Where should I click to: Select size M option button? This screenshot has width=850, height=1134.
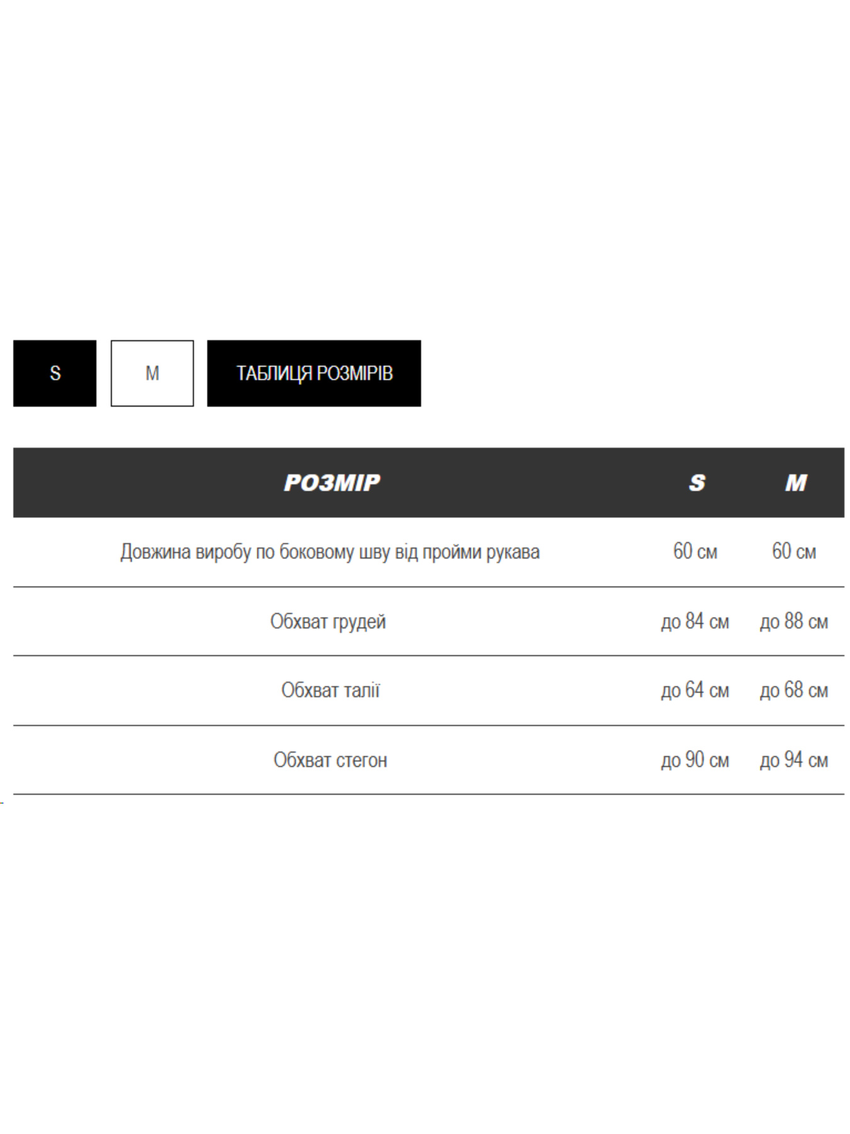click(x=152, y=373)
